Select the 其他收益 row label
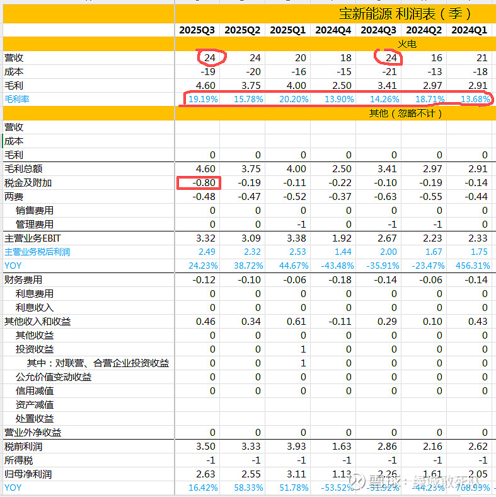This screenshot has width=496, height=497. pos(35,336)
